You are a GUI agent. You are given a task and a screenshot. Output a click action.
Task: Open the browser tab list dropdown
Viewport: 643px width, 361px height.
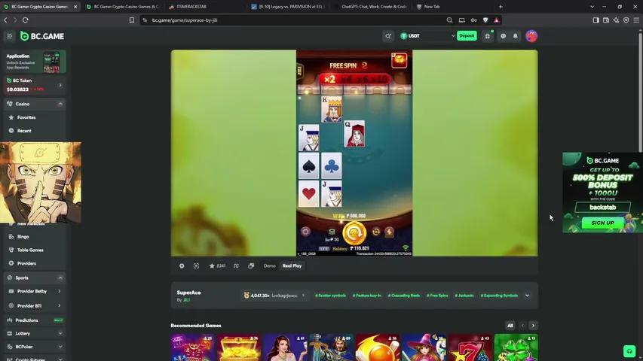[592, 7]
